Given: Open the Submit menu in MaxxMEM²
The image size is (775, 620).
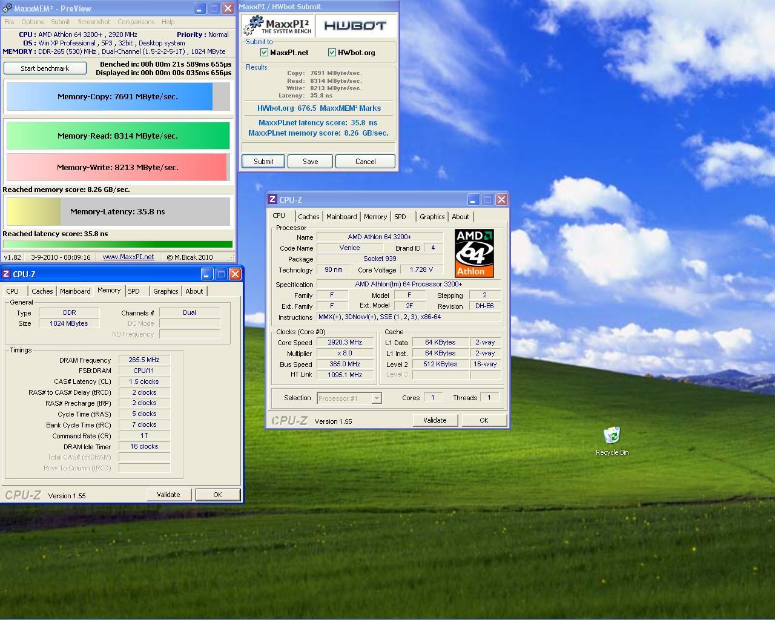Looking at the screenshot, I should (x=61, y=22).
